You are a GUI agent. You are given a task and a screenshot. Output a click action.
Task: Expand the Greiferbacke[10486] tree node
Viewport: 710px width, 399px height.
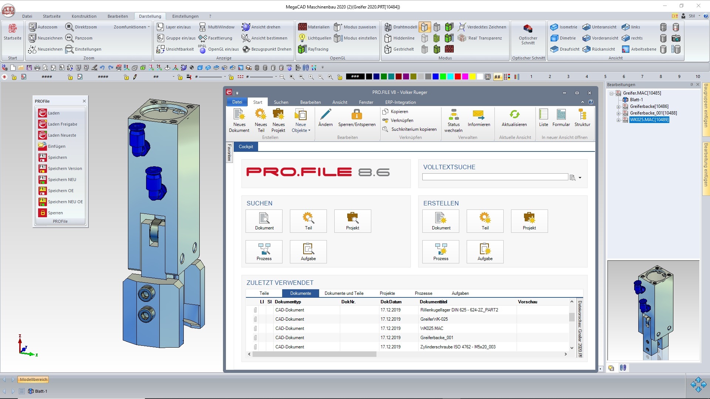coord(618,106)
